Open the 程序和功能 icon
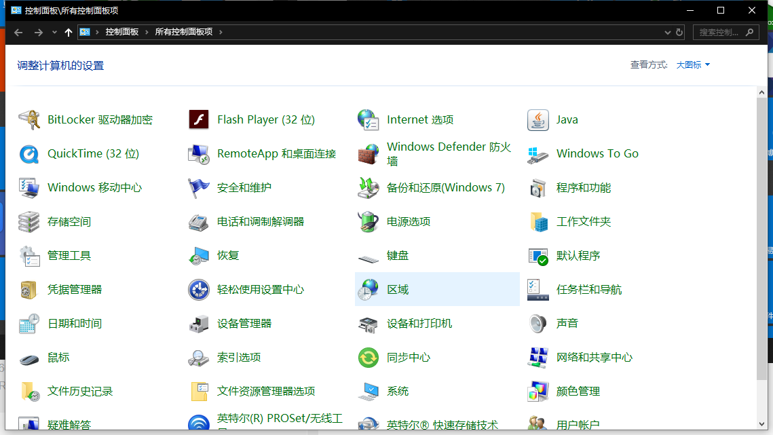Viewport: 773px width, 435px height. [x=538, y=188]
